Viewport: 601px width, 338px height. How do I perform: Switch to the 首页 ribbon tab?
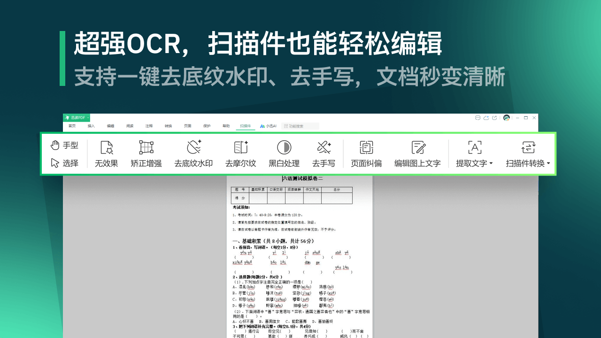72,126
